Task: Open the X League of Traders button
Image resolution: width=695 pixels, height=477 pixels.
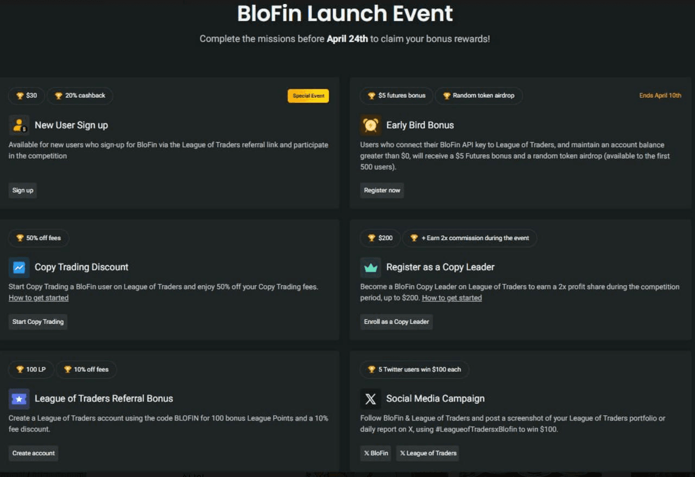Action: click(427, 453)
